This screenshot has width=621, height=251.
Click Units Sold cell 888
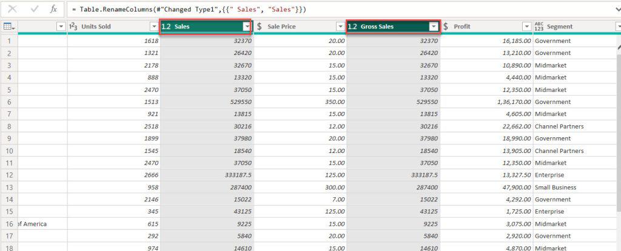tap(113, 77)
